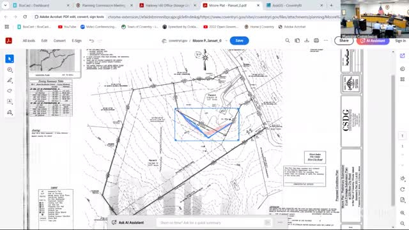Open the page thumbnails grid on right rail
This screenshot has height=230, width=409.
(403, 79)
